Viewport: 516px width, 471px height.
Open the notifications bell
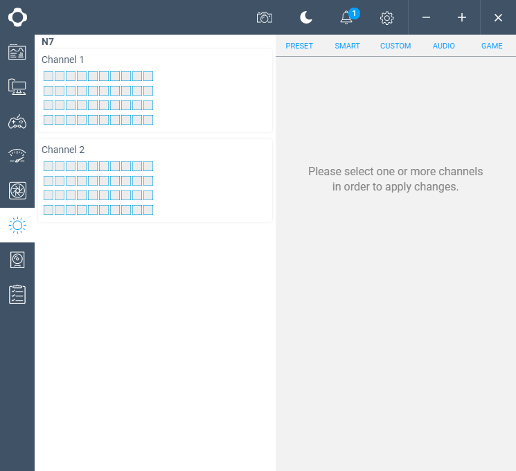coord(347,17)
